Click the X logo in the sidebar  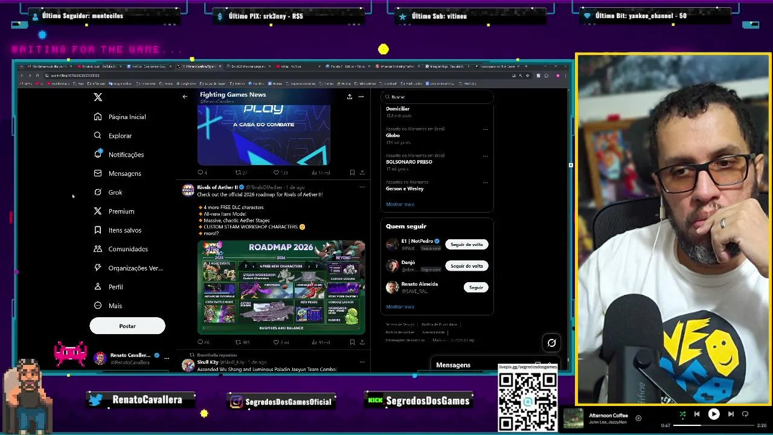(98, 97)
